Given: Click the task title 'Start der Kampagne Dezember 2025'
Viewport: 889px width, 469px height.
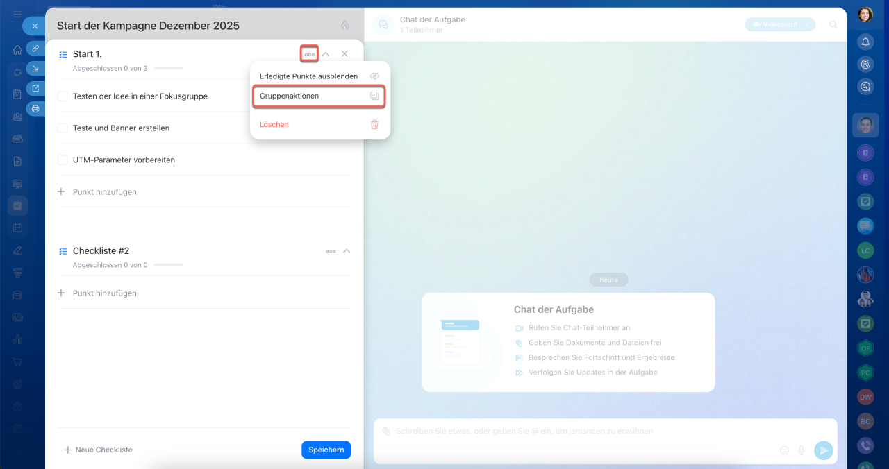Looking at the screenshot, I should (148, 26).
